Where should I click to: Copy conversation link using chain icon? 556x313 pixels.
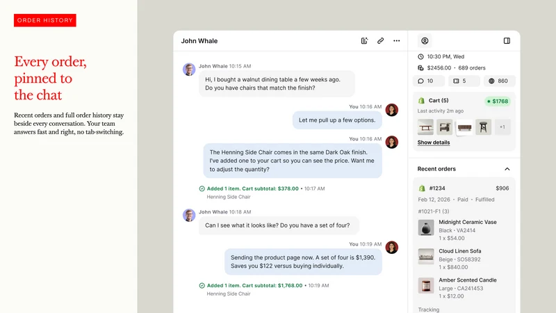(380, 41)
